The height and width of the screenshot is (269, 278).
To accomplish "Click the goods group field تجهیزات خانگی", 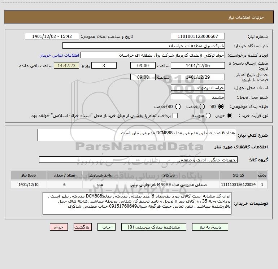I will click(138, 160).
